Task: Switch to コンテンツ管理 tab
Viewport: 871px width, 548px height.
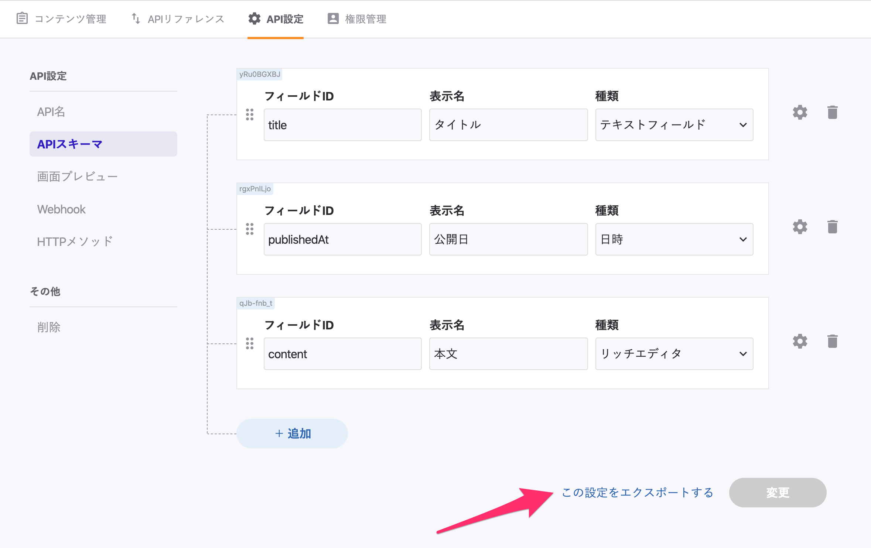Action: pyautogui.click(x=62, y=19)
